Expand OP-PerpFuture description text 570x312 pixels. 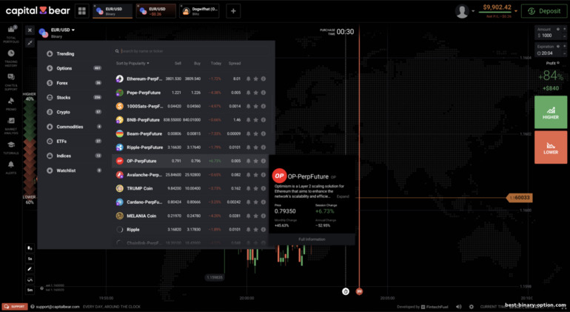pyautogui.click(x=343, y=196)
